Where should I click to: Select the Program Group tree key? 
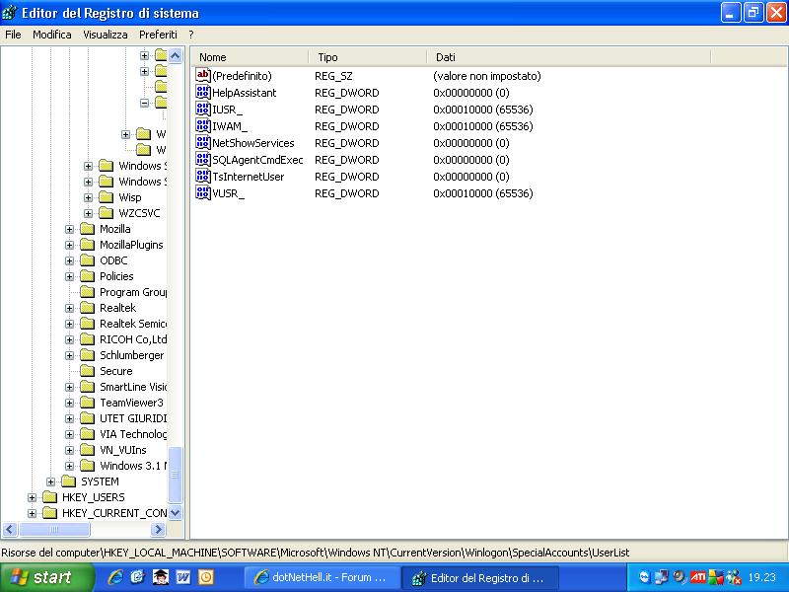(133, 292)
